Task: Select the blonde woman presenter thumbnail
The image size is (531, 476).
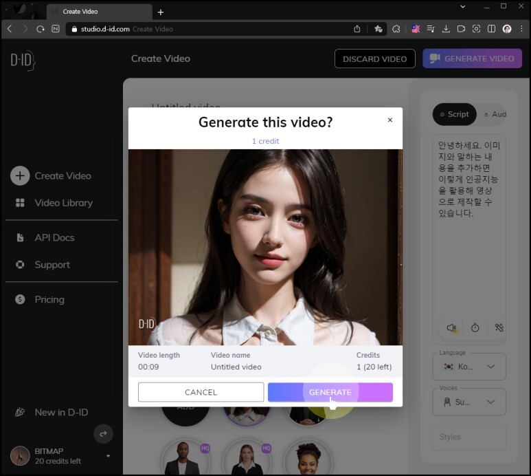Action: point(247,457)
